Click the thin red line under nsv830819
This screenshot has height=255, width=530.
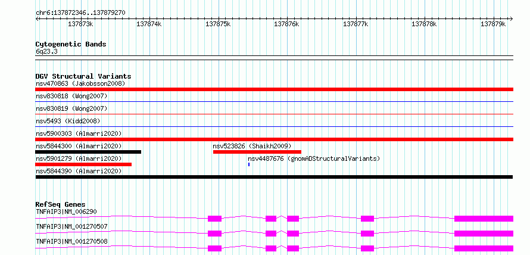point(274,114)
